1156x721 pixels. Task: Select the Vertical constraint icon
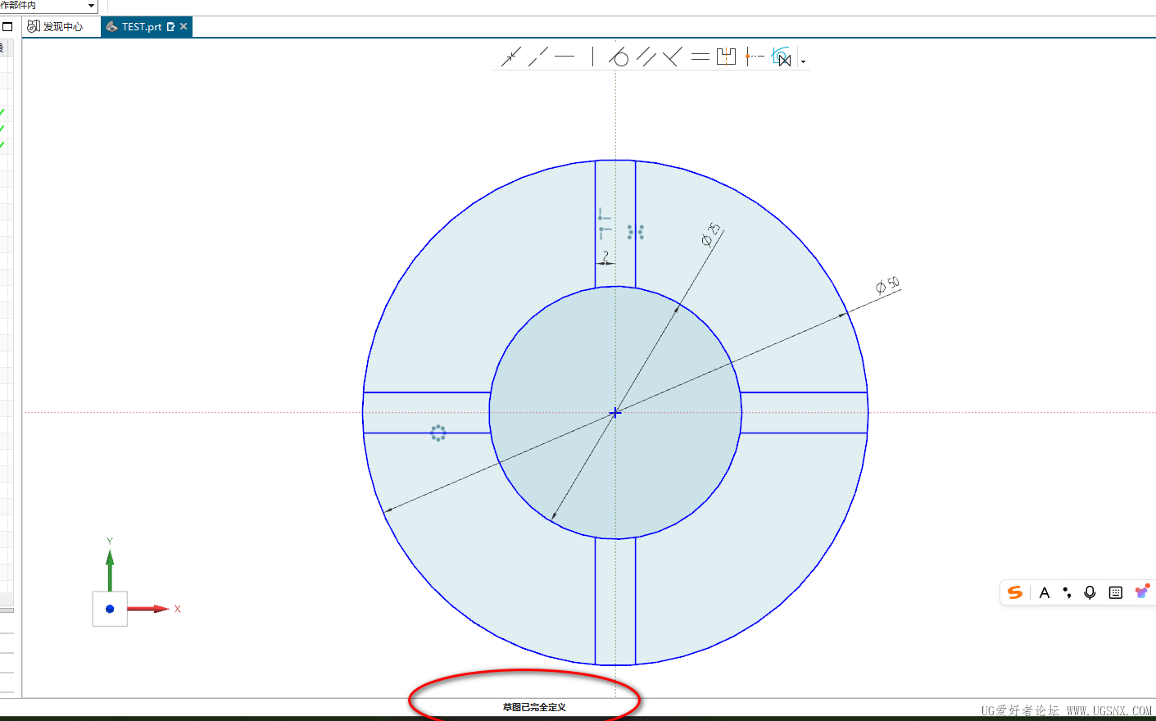pos(592,57)
